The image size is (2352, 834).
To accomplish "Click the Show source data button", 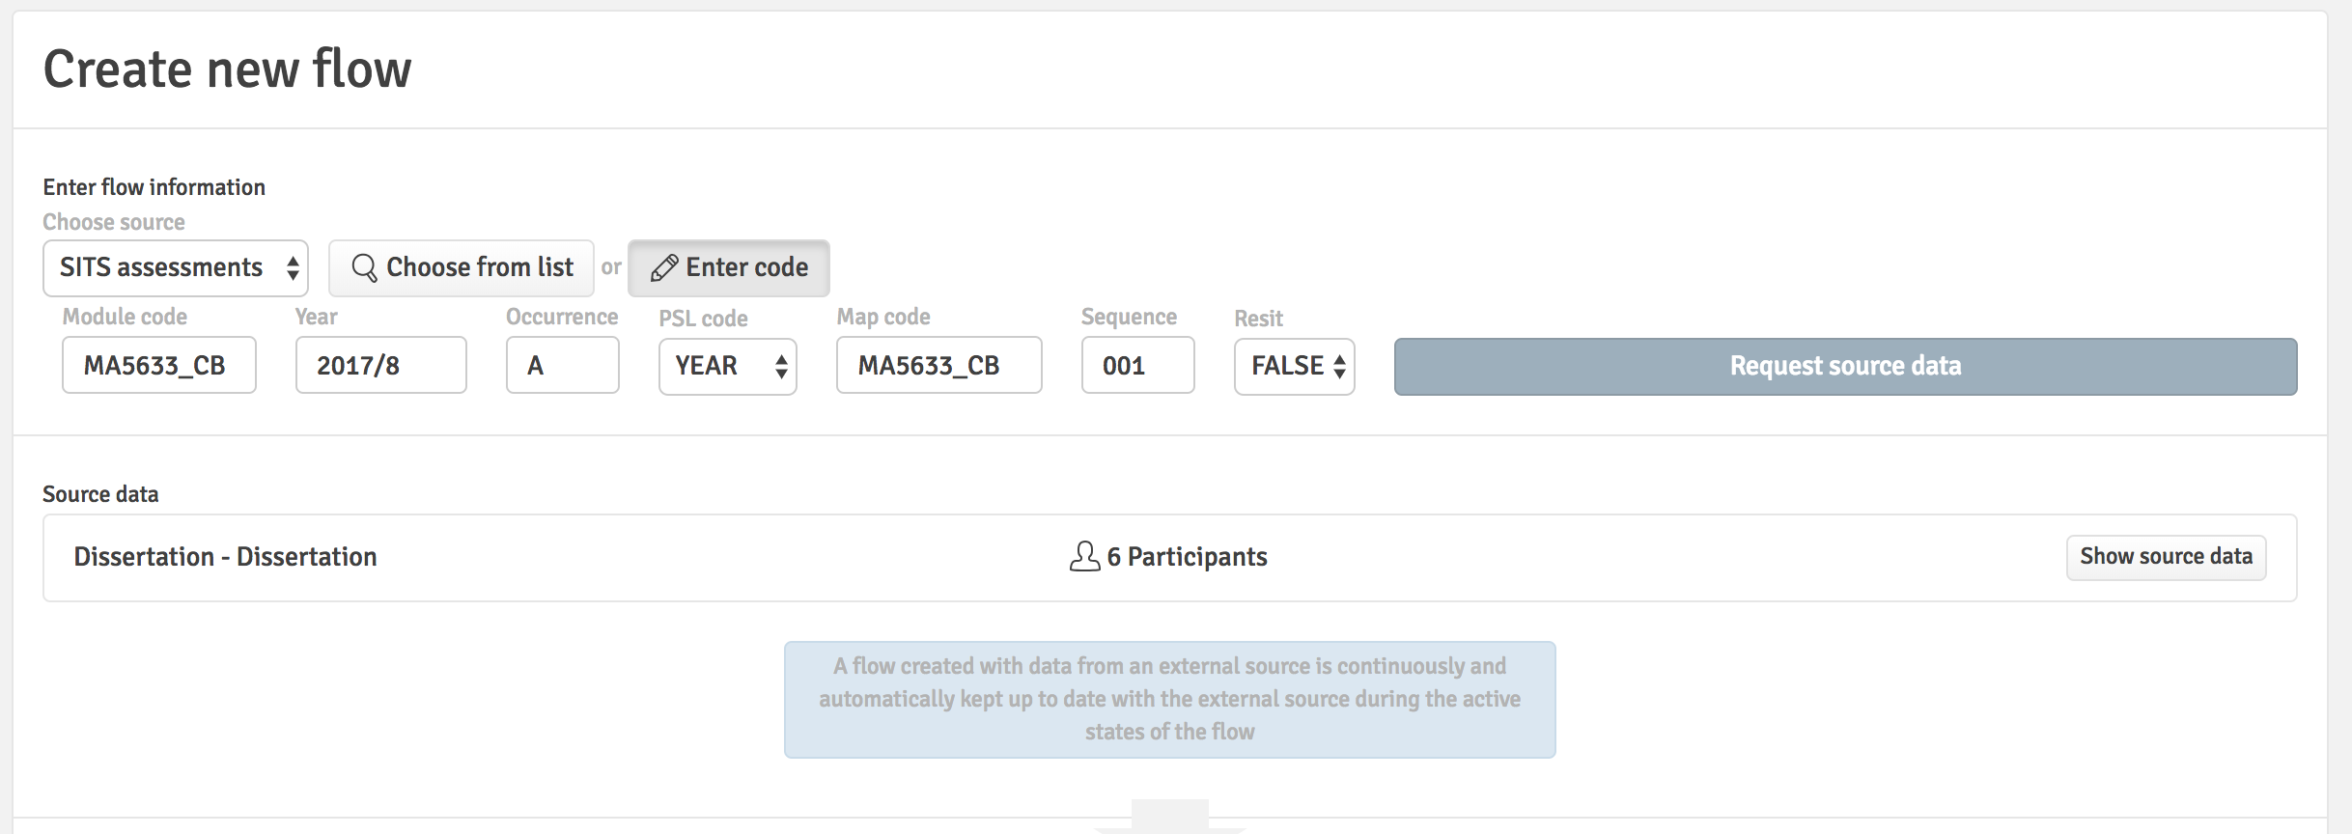I will tap(2166, 557).
